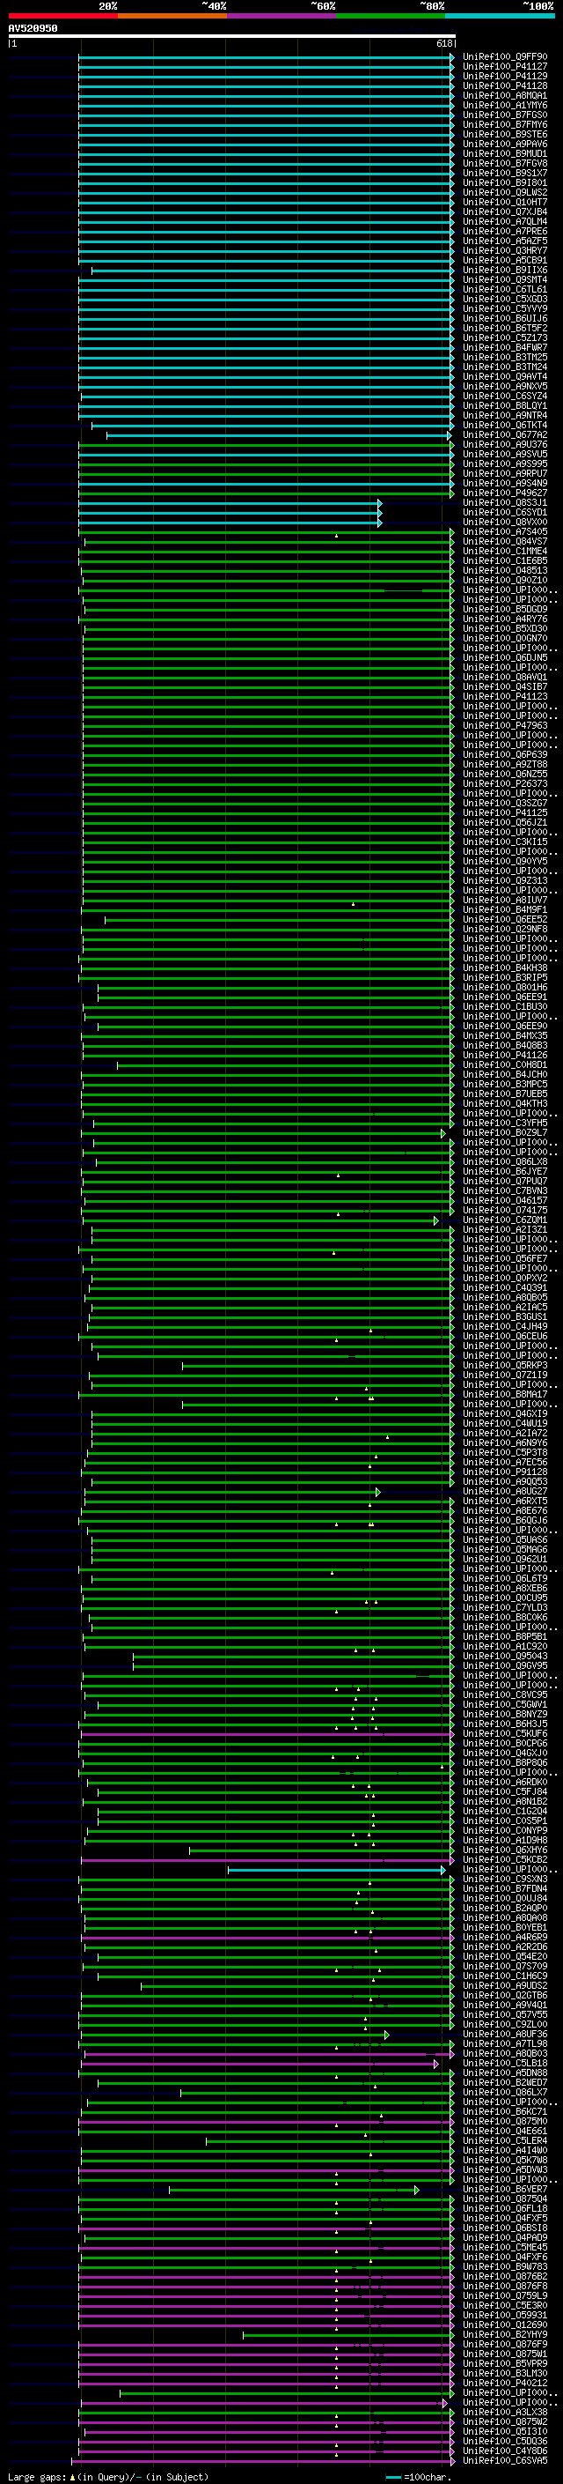This screenshot has width=563, height=2484.
Task: Select hit label UniRef100_A8UF36
Action: [x=505, y=2034]
